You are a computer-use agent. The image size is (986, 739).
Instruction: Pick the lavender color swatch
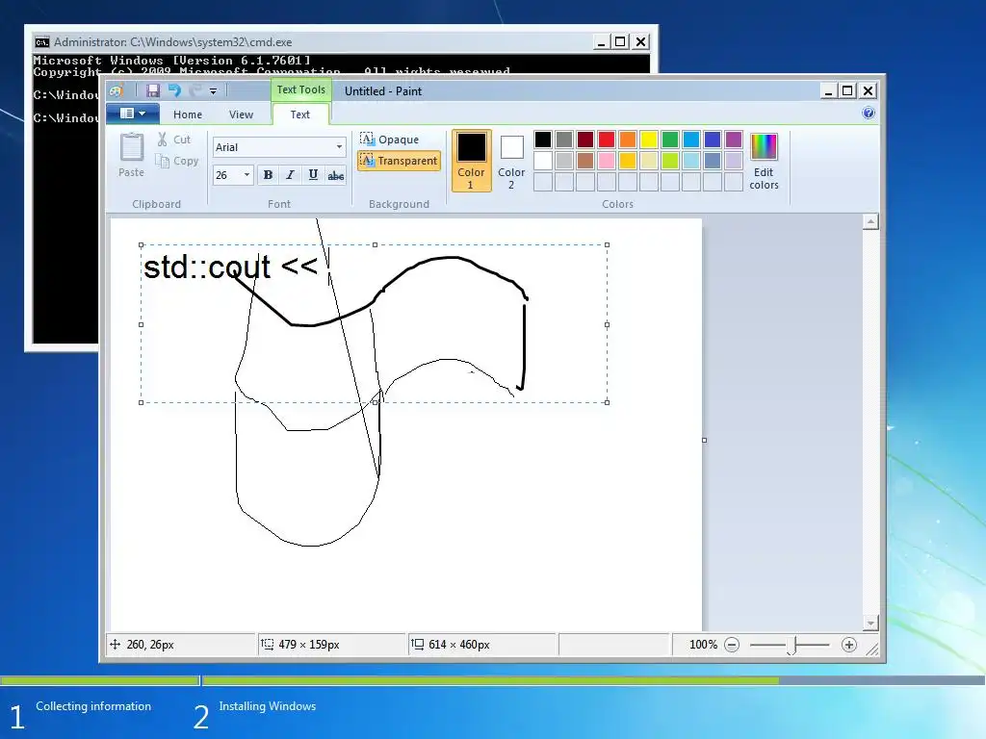(733, 161)
